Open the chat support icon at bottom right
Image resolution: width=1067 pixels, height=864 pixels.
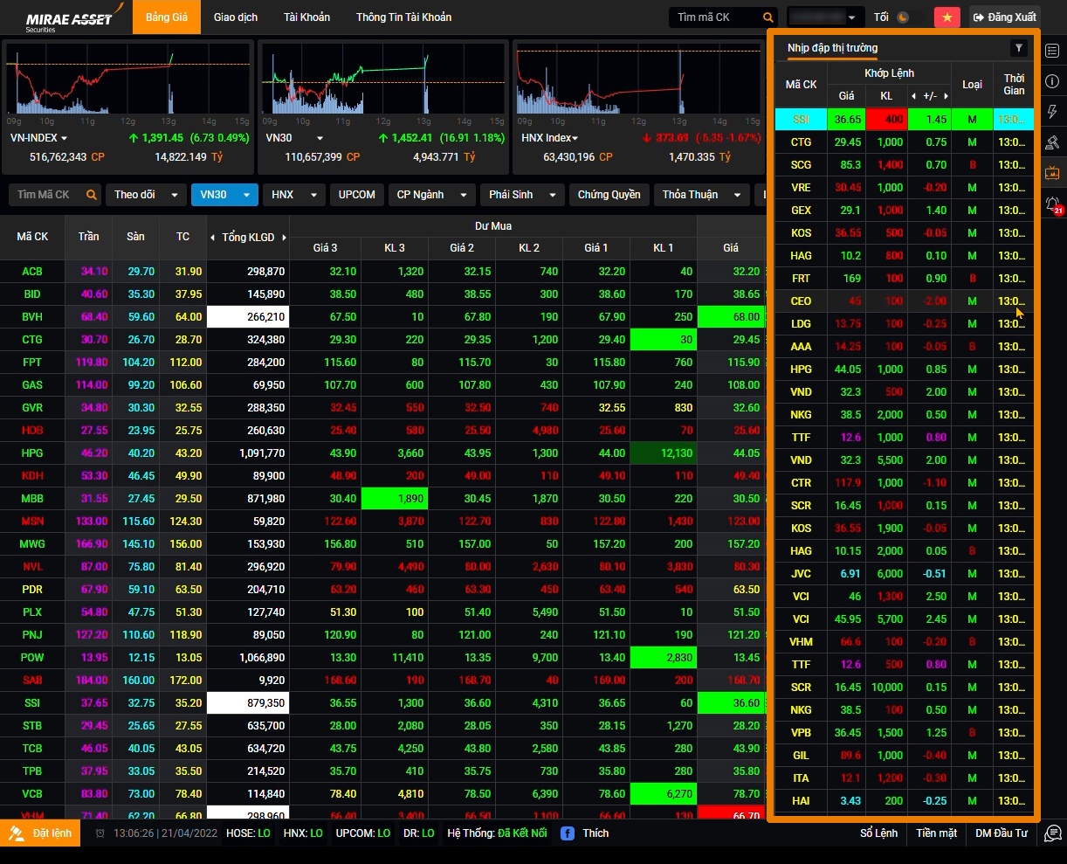[x=1053, y=833]
